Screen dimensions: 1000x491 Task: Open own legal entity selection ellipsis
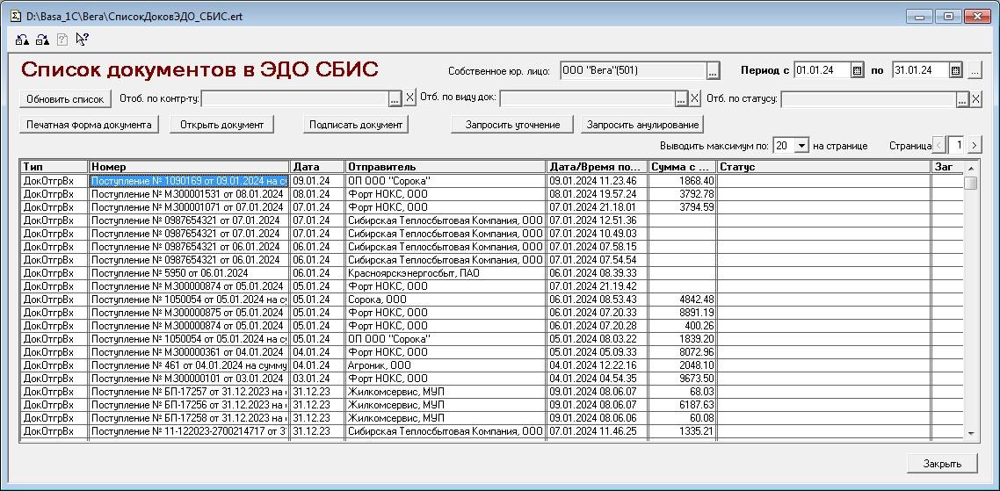(x=713, y=71)
